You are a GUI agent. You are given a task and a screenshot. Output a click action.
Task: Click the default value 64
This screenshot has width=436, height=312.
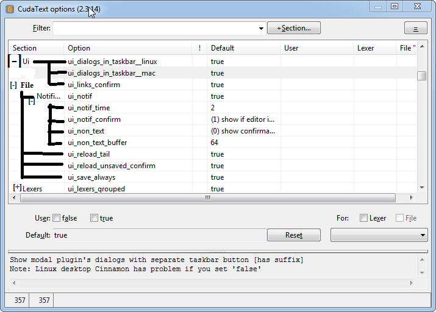(214, 143)
